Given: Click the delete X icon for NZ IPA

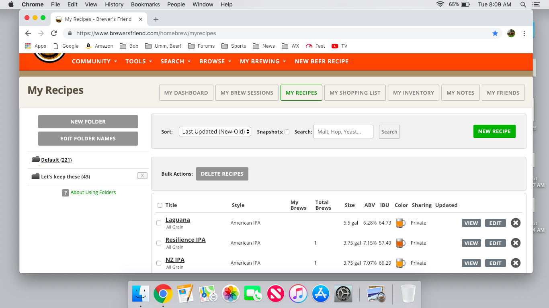Looking at the screenshot, I should 516,263.
